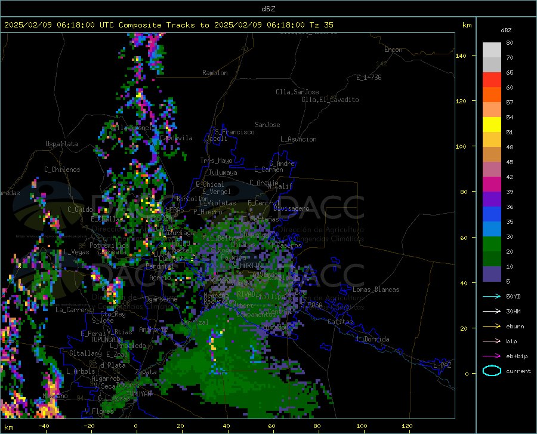Click the 30HM white arrow legend icon
Screen dimensions: 537x434
[492, 312]
